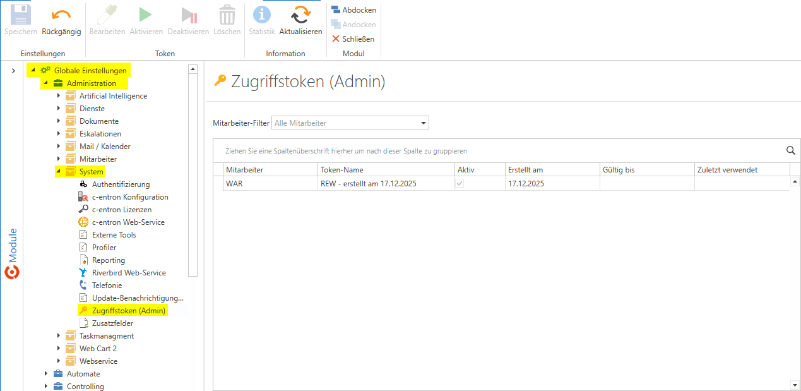Expand the Artificial Intelligence folder
801x391 pixels.
[59, 96]
